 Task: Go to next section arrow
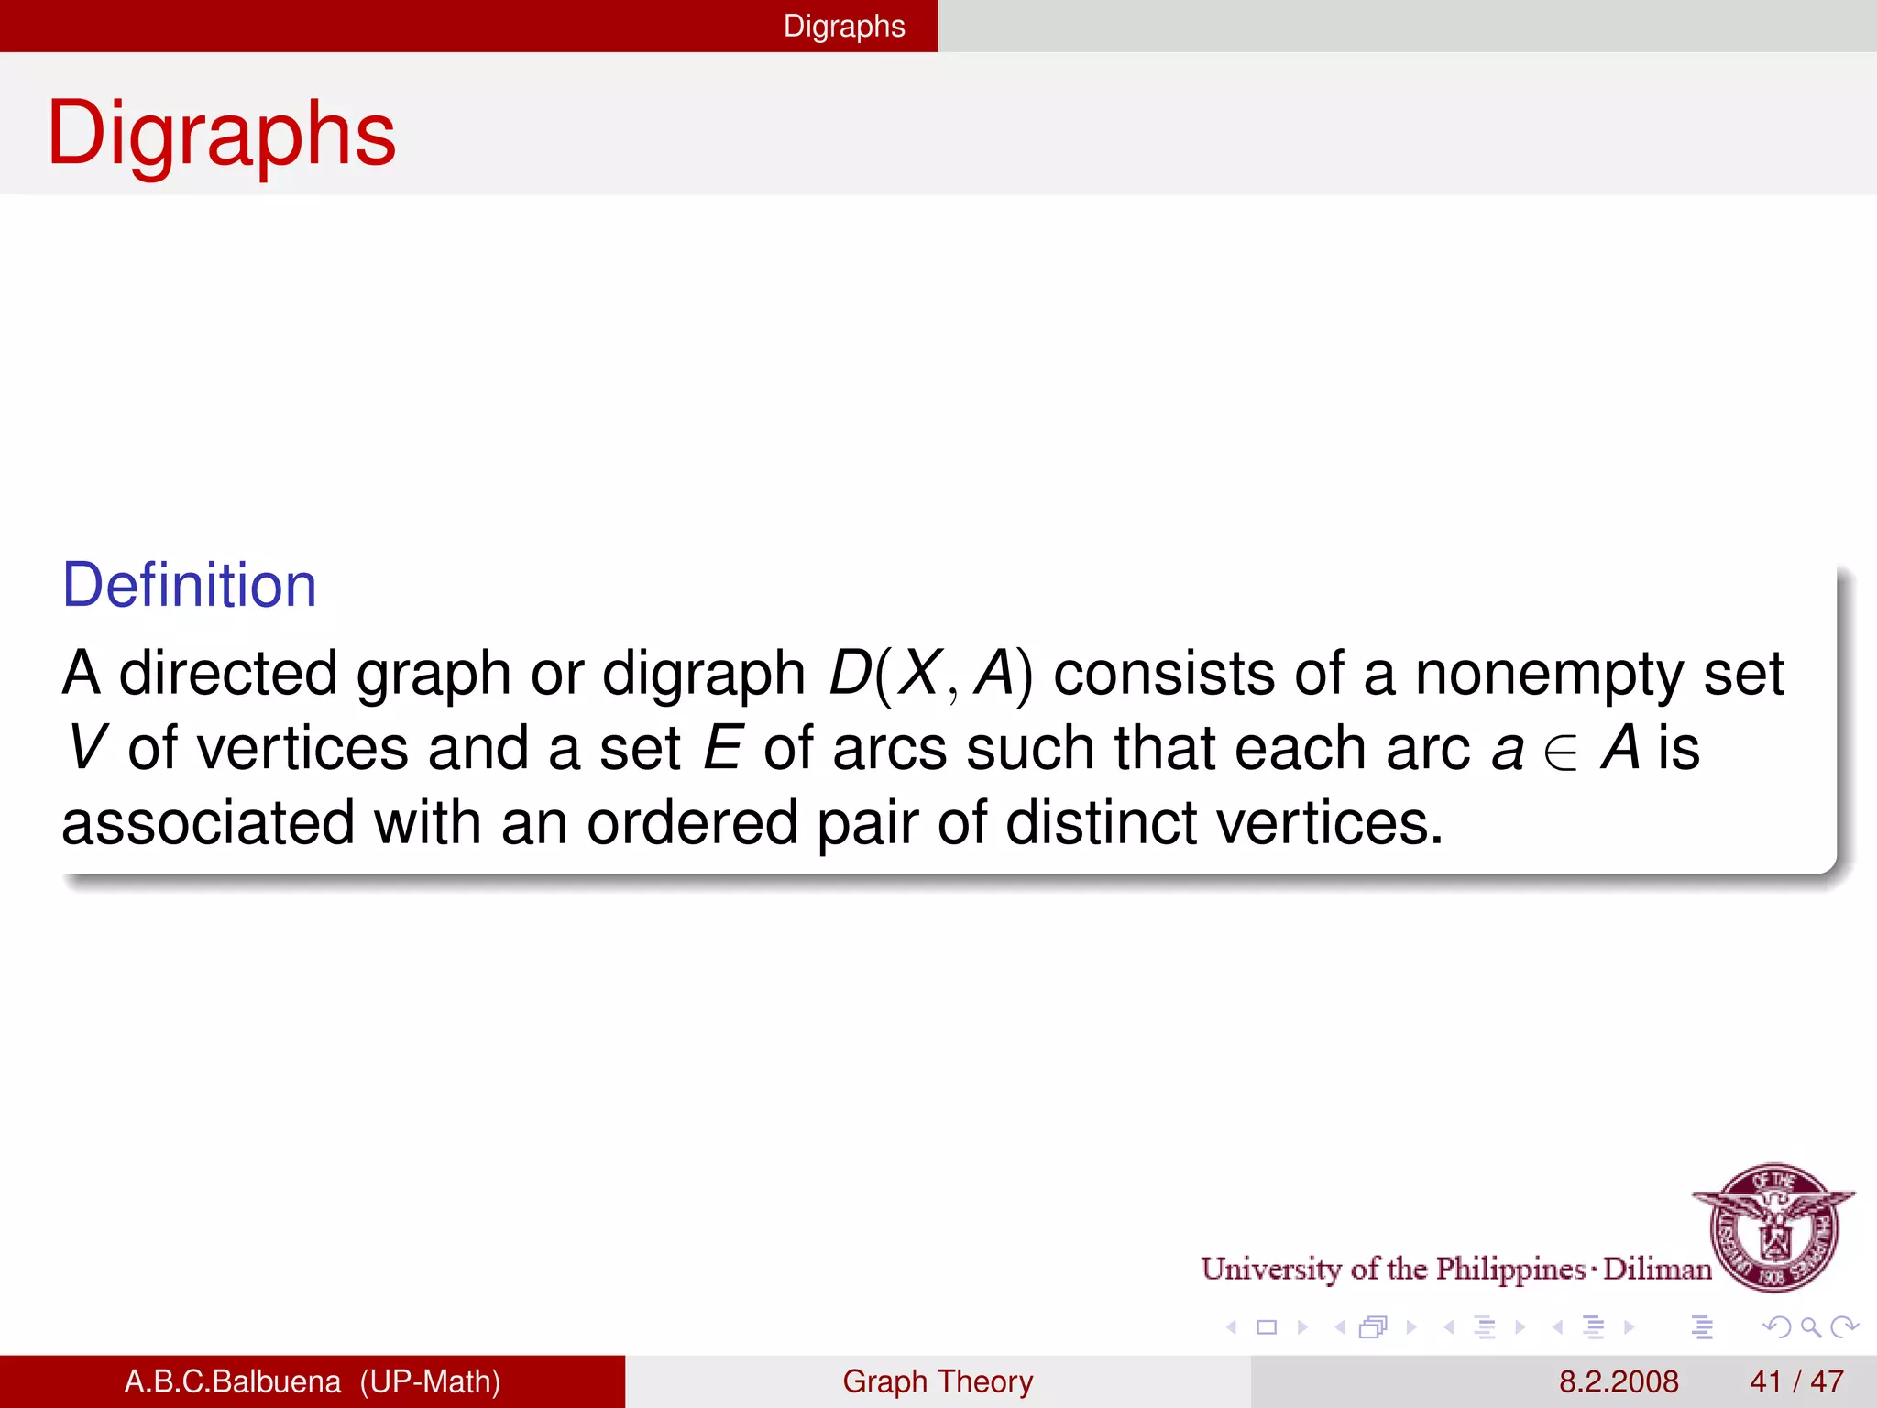[1629, 1326]
